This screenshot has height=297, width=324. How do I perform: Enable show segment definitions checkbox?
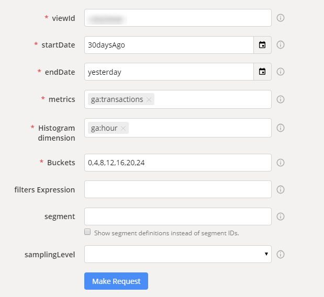(88, 232)
